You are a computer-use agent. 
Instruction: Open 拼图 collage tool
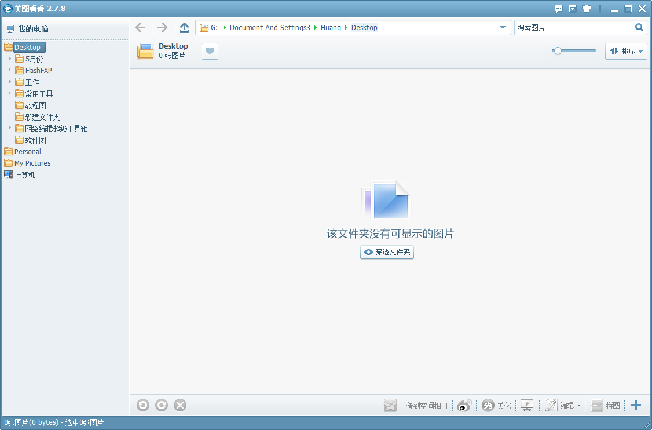point(606,406)
